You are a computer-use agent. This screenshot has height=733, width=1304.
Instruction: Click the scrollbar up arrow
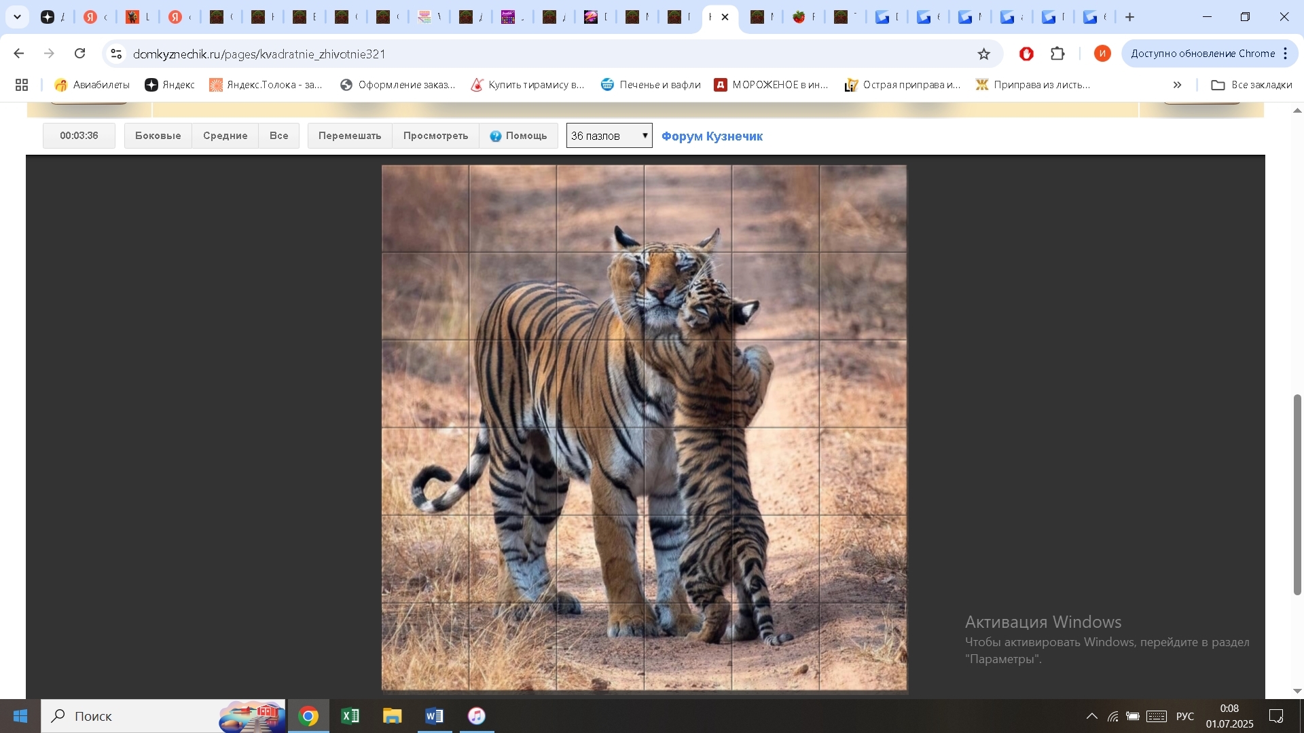1297,110
